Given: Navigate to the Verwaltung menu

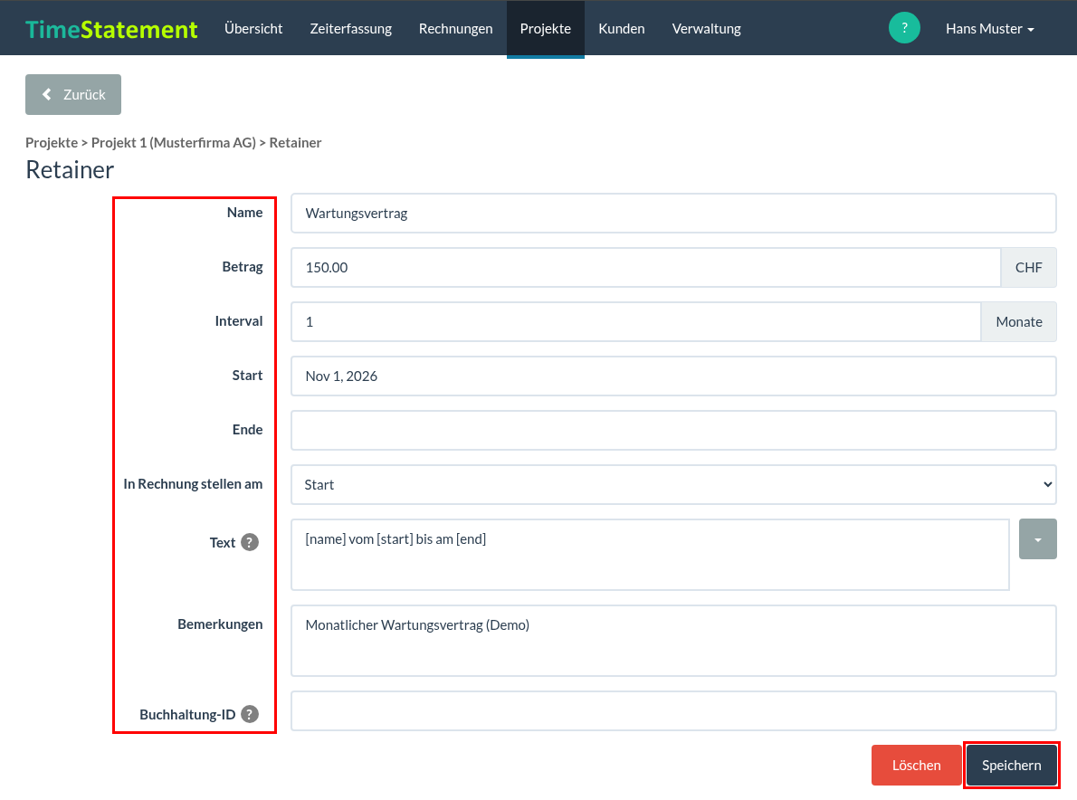Looking at the screenshot, I should 706,29.
